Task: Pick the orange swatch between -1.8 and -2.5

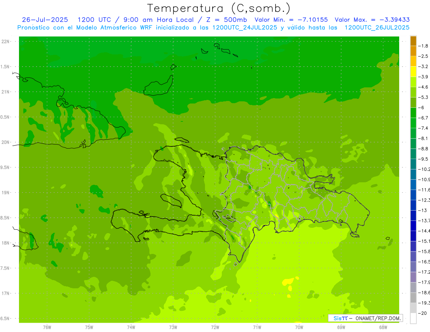Action: point(413,51)
